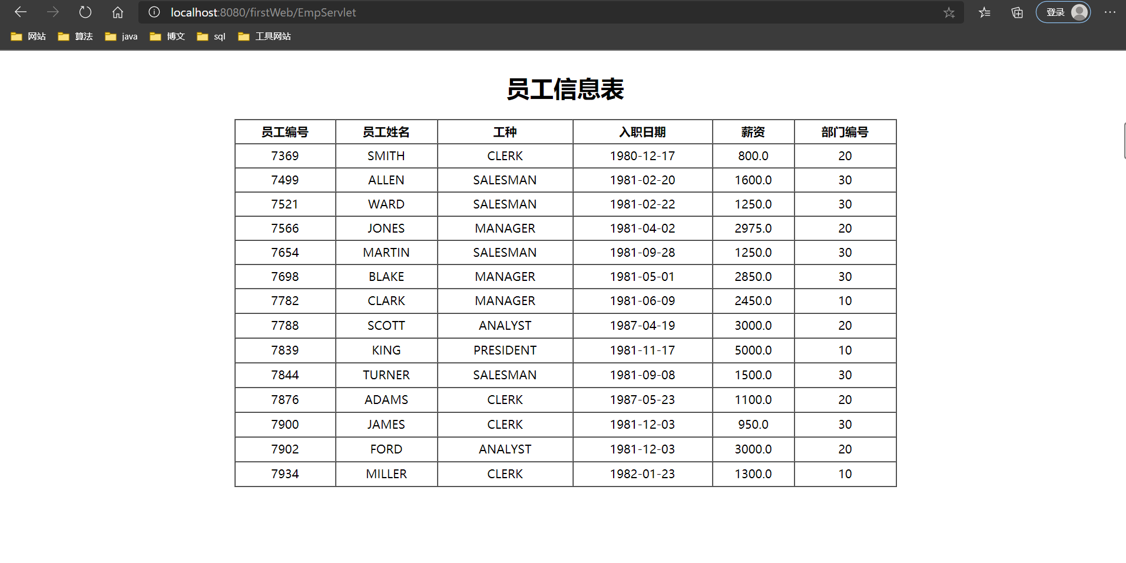Select the CLARK name cell

(x=386, y=301)
